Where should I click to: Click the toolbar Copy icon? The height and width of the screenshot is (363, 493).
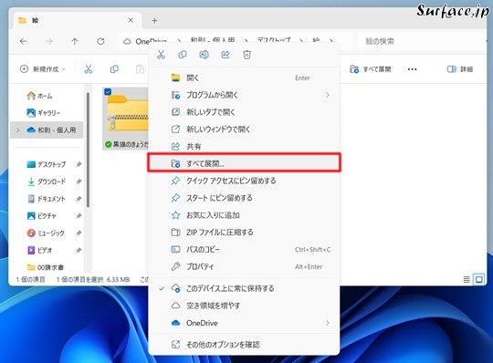pos(114,69)
